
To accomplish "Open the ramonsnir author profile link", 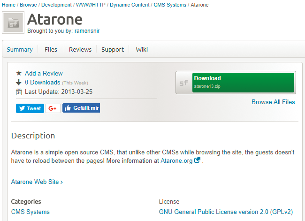I will [87, 31].
